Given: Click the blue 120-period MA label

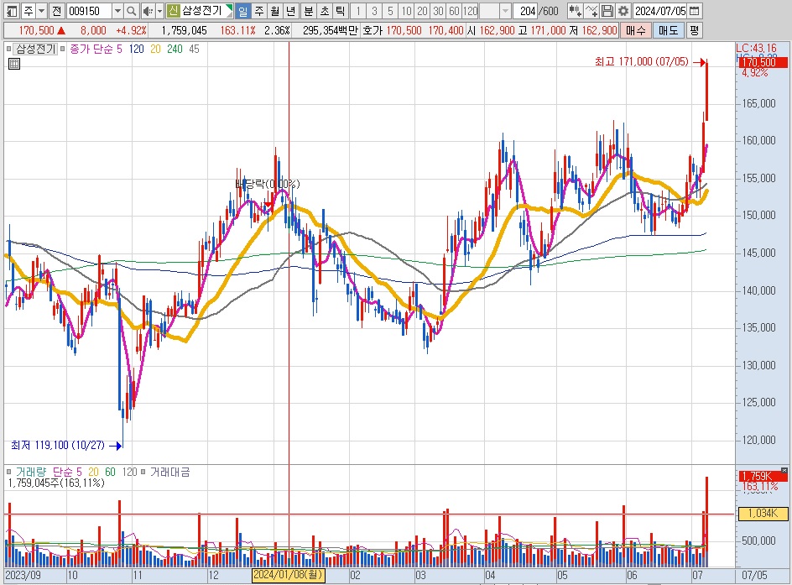Looking at the screenshot, I should 137,49.
